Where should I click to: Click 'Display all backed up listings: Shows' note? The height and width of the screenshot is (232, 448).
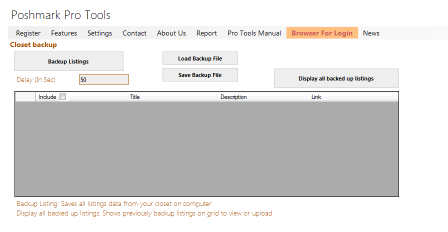point(144,213)
